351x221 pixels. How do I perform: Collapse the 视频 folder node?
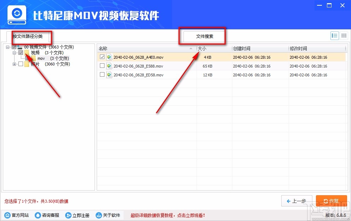(13, 52)
